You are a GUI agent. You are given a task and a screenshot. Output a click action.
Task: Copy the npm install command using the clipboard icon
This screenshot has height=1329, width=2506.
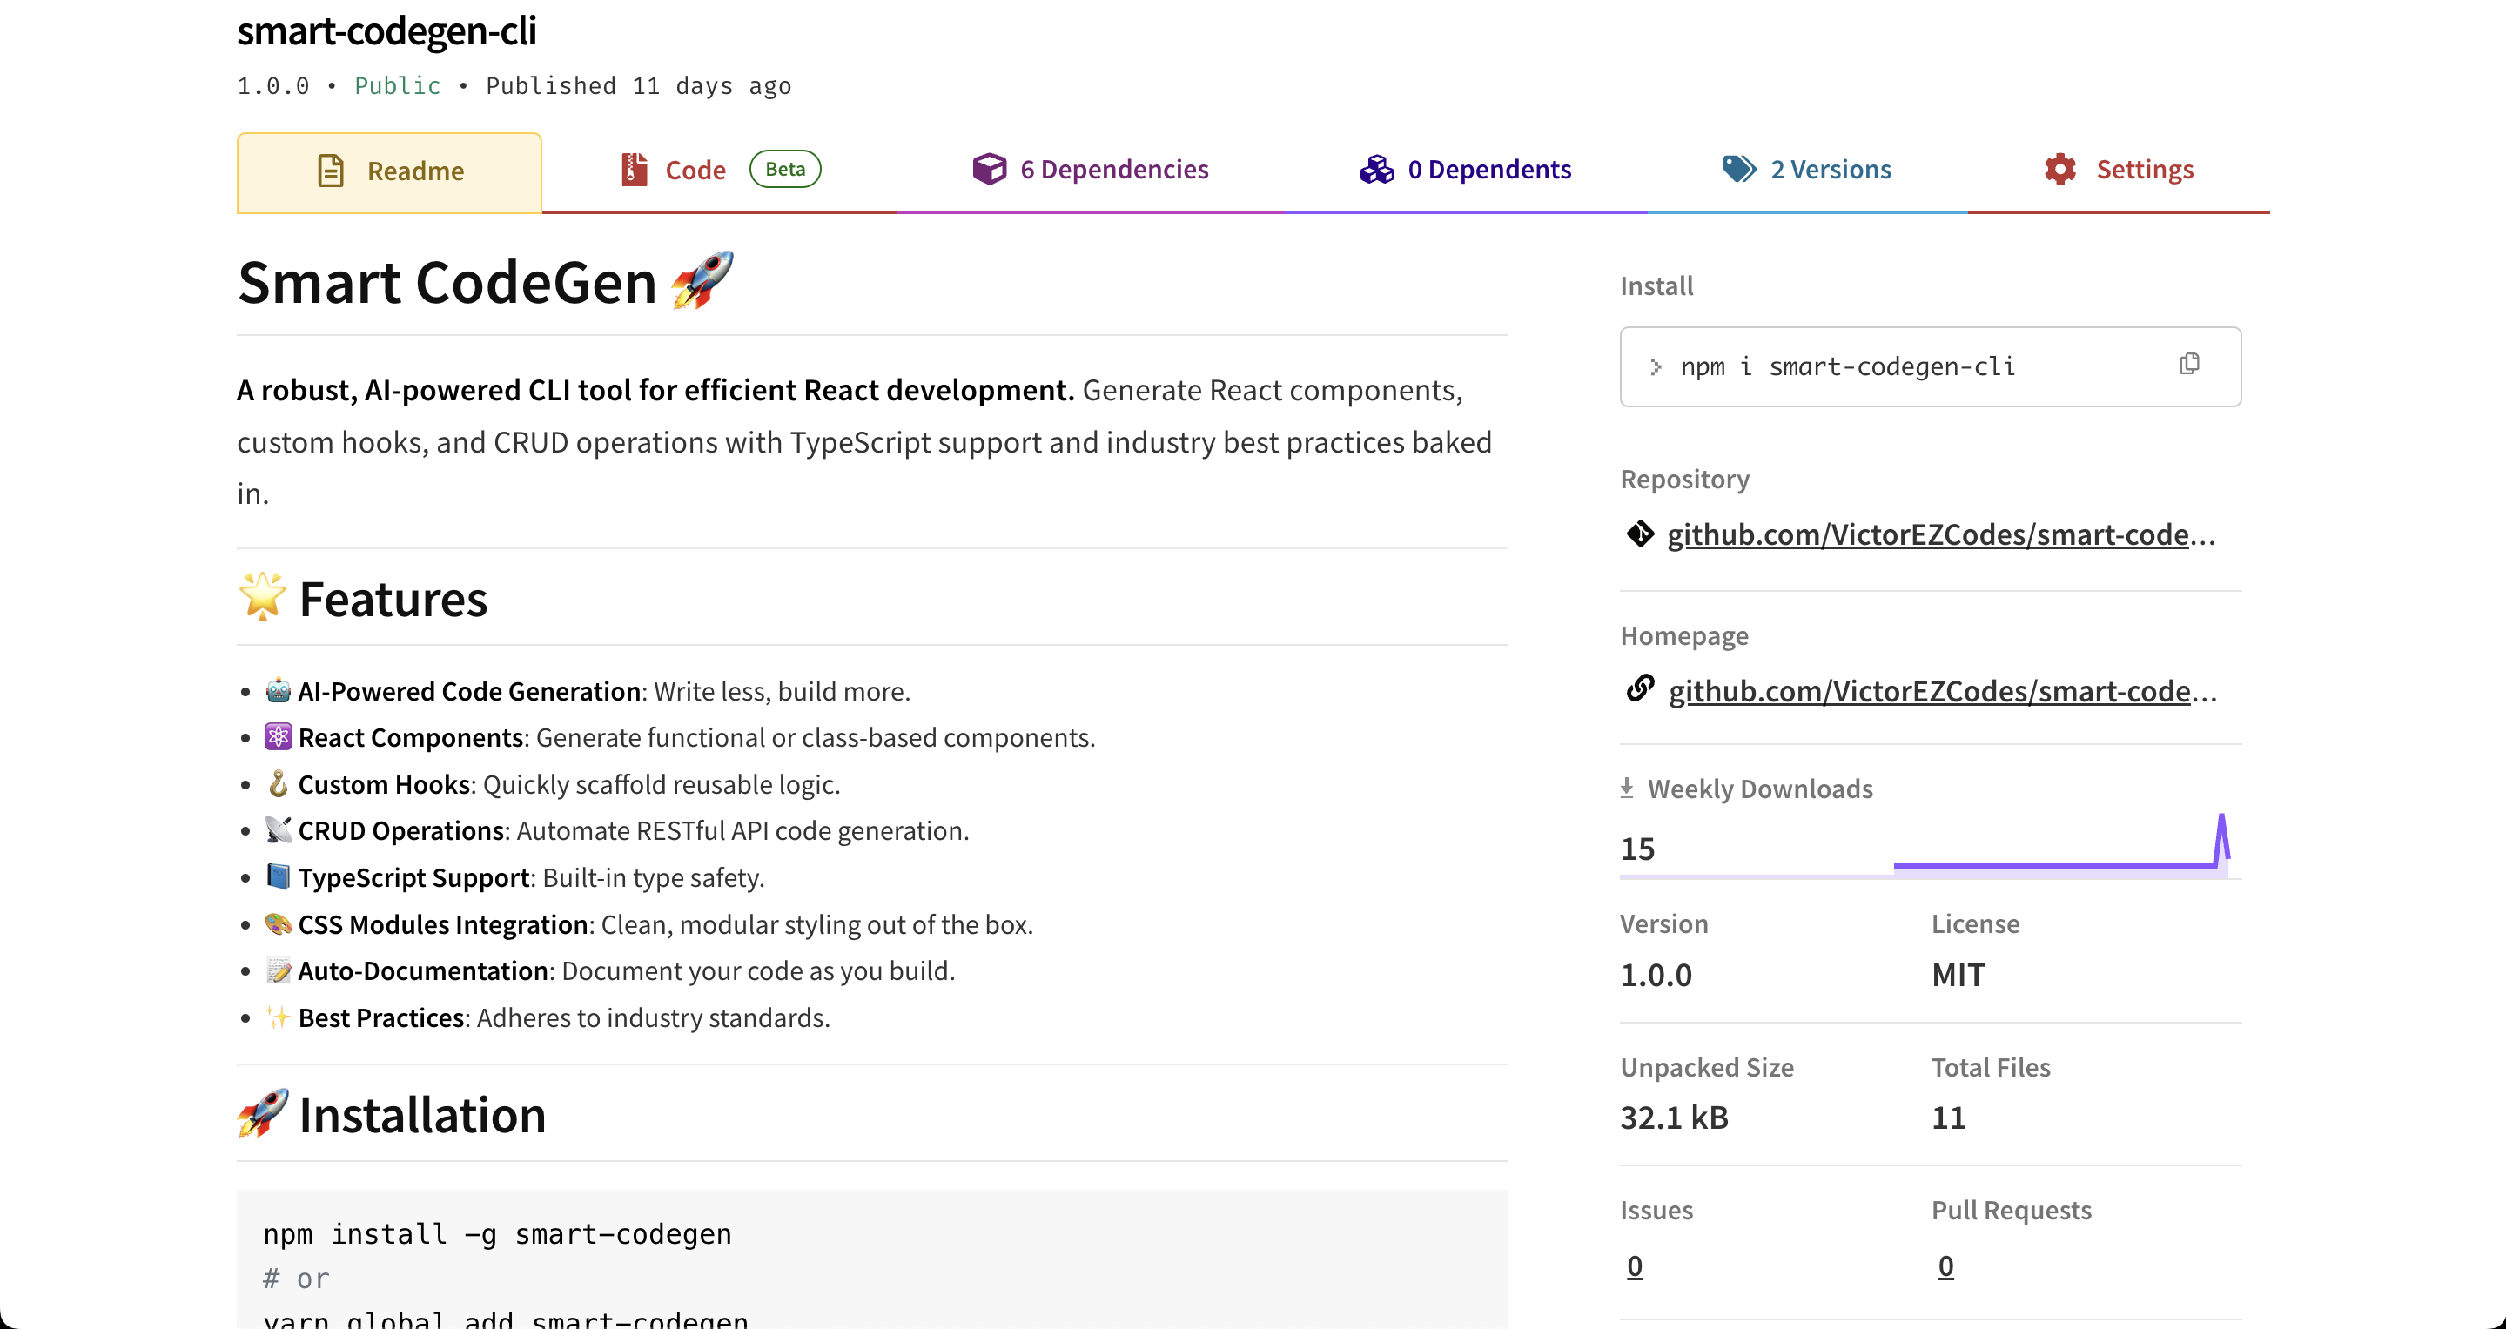tap(2189, 364)
